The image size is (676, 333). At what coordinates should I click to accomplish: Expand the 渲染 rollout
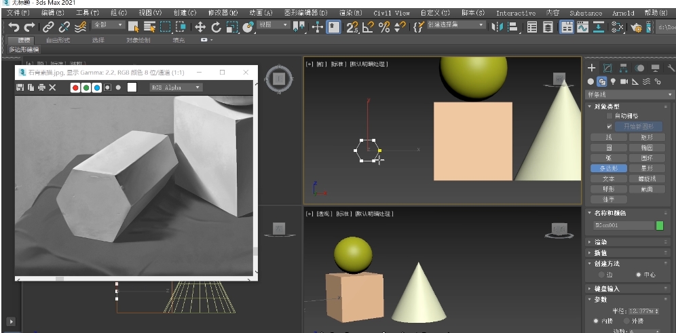[600, 241]
